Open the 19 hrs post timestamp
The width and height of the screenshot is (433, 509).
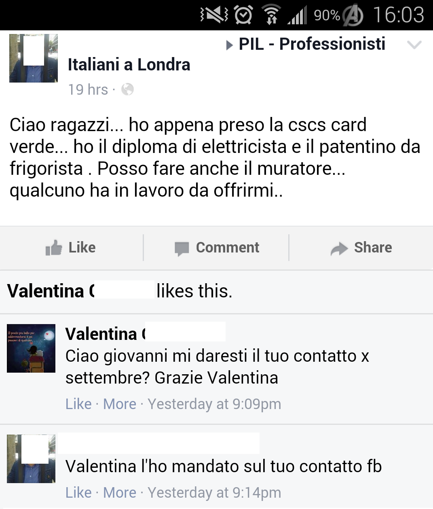(x=88, y=89)
